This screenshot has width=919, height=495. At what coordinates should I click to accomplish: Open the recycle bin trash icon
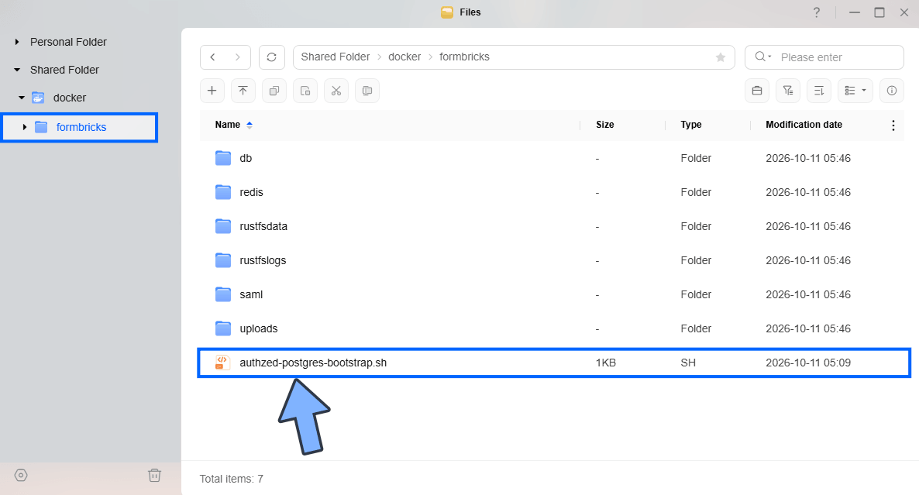[x=154, y=475]
